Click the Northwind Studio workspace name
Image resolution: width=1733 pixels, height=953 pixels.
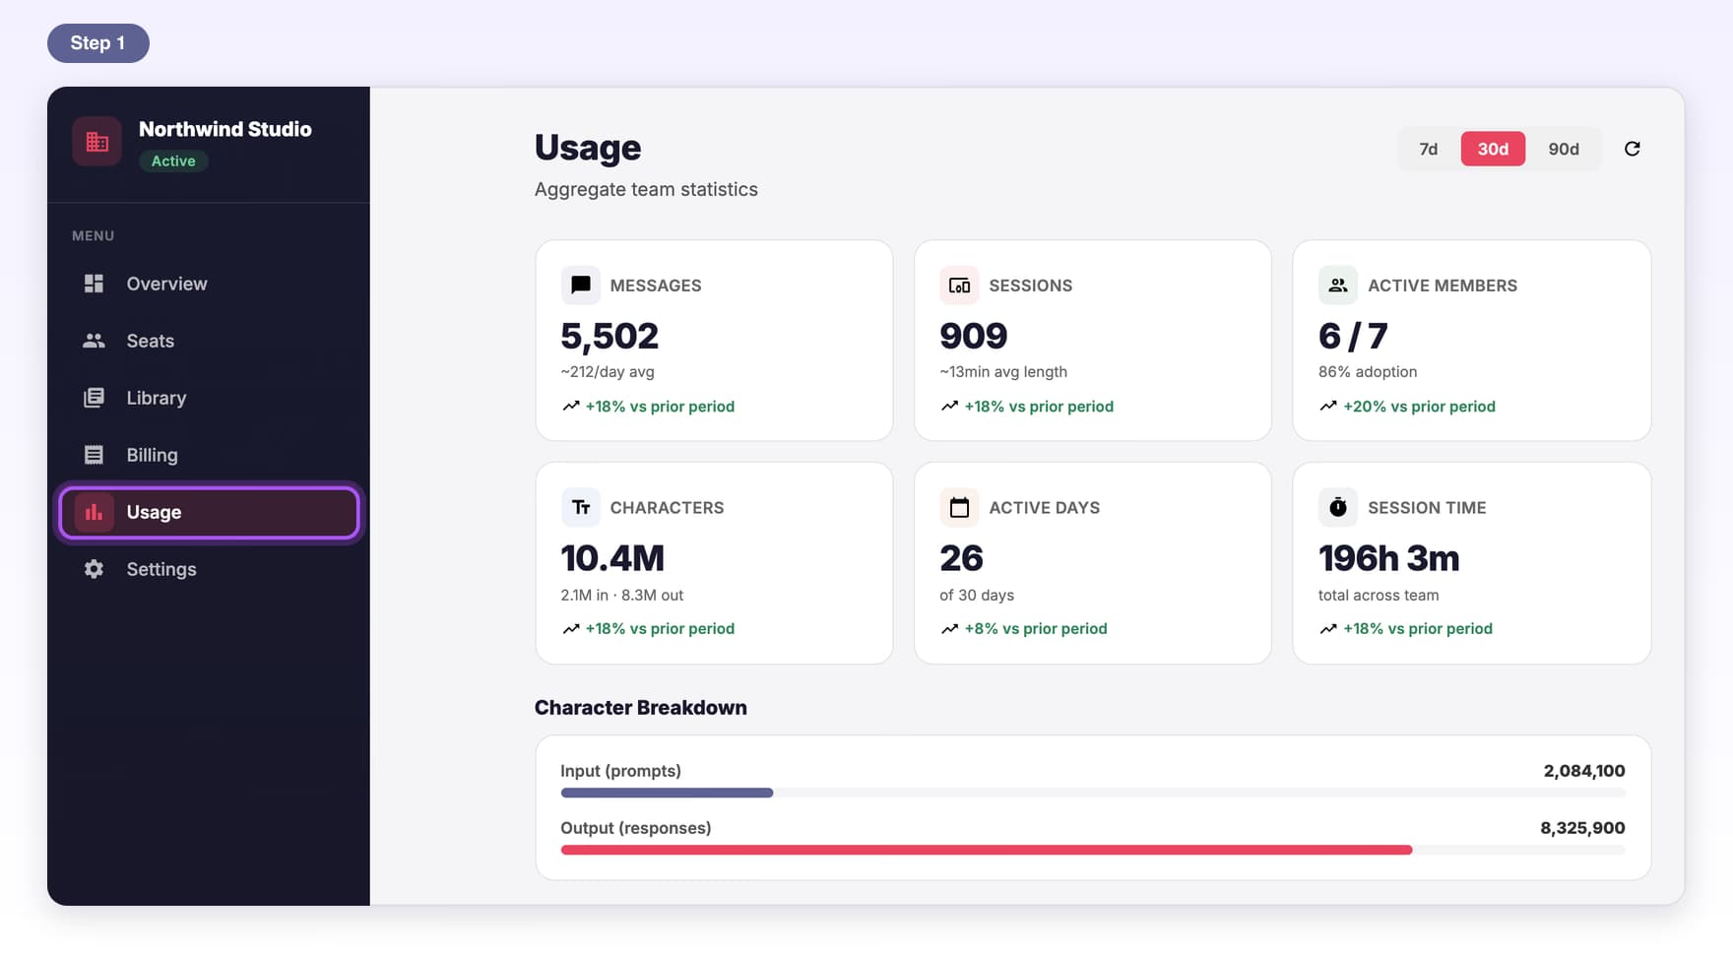click(225, 129)
